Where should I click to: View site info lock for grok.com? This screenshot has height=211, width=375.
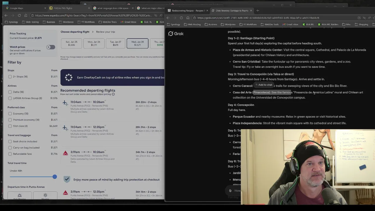pos(195,18)
